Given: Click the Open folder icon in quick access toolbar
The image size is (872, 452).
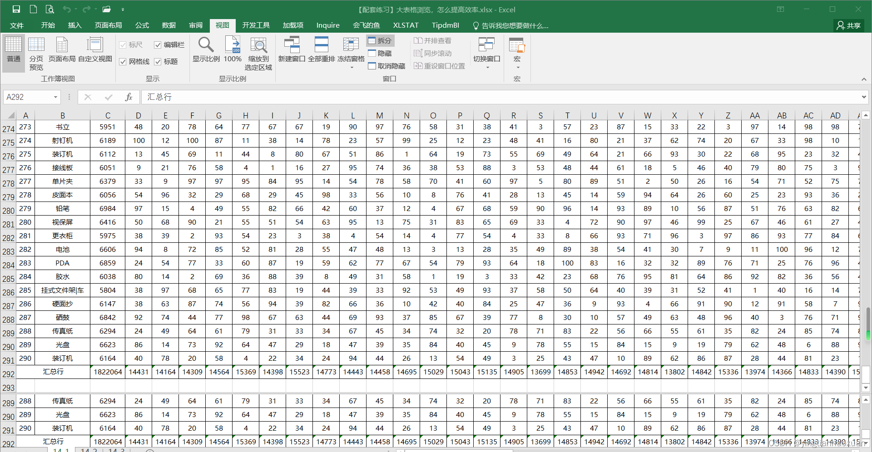Looking at the screenshot, I should [x=106, y=9].
